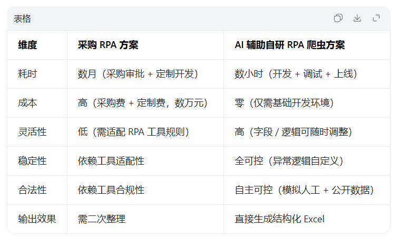Copy the table using the copy icon
This screenshot has width=411, height=236.
coord(338,18)
